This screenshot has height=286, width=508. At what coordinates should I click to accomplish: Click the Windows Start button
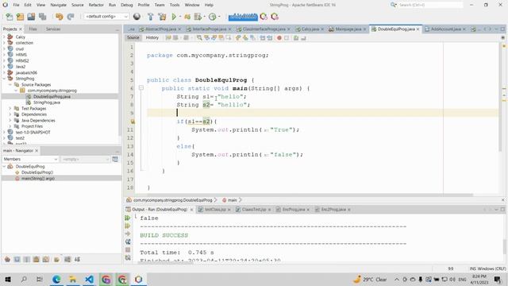(x=8, y=279)
